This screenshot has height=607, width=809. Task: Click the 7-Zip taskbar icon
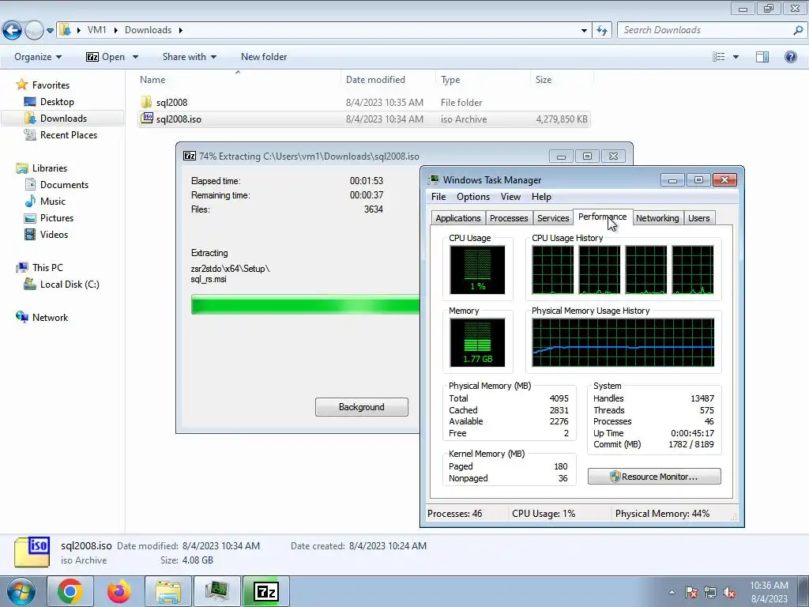(265, 591)
